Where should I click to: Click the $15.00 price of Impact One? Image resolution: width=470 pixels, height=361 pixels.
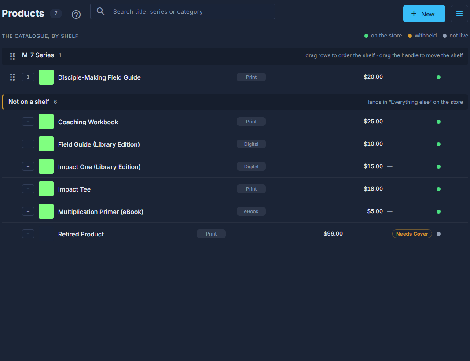point(373,166)
